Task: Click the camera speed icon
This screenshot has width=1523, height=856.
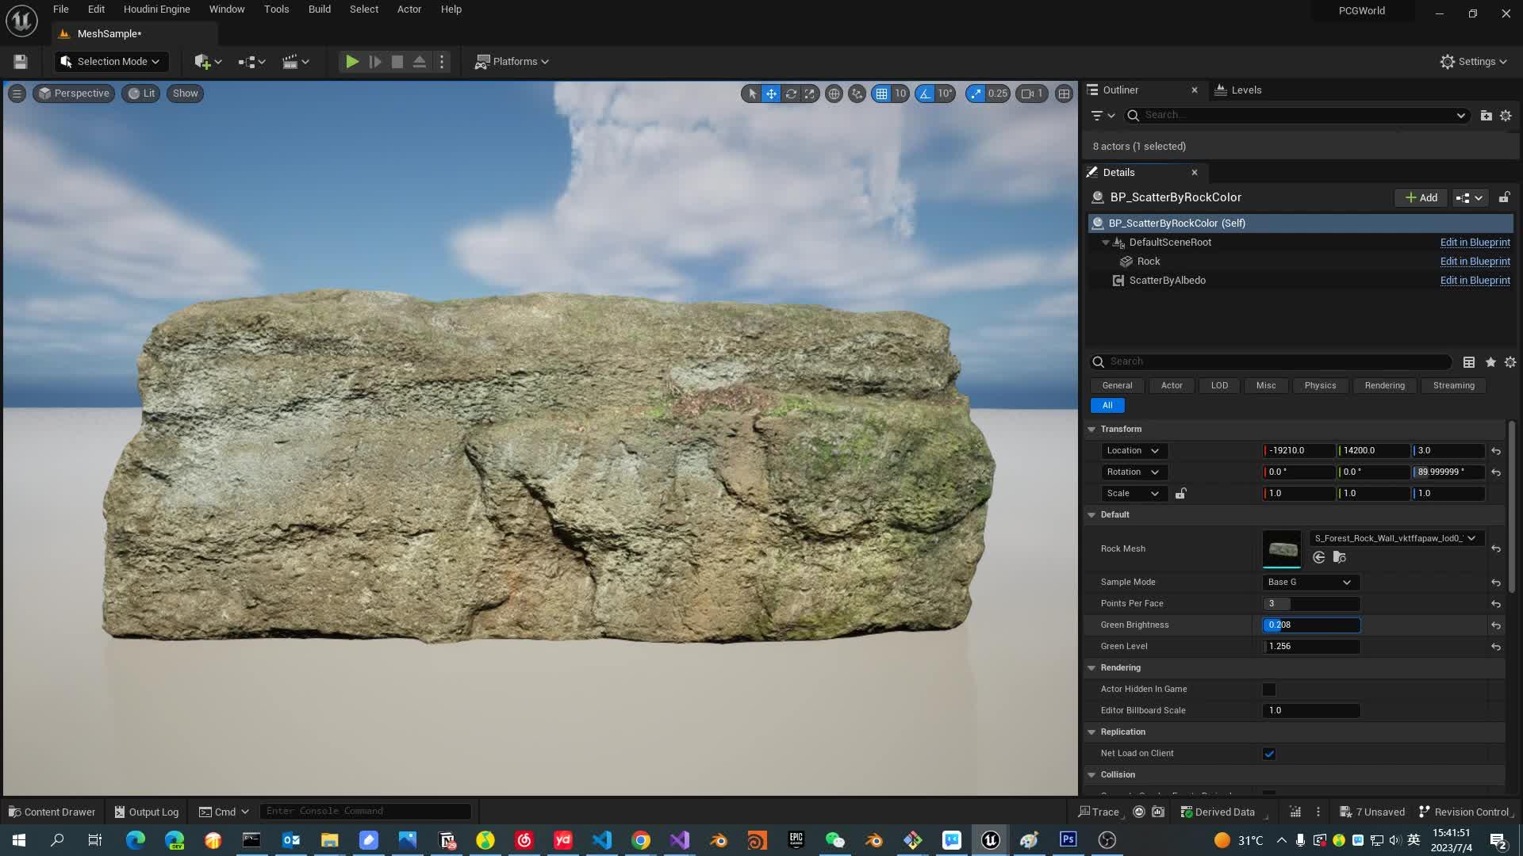Action: 1029,94
